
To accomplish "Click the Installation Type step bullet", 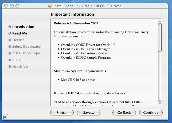I will [x=10, y=53].
